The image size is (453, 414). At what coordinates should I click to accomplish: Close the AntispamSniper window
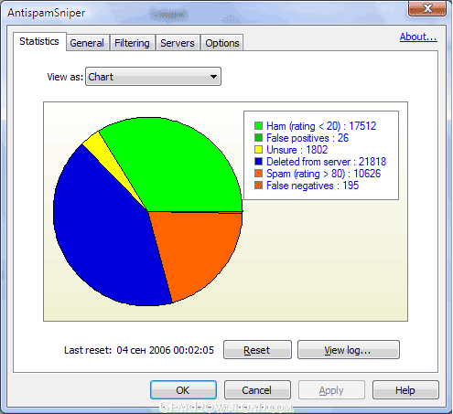tap(427, 8)
